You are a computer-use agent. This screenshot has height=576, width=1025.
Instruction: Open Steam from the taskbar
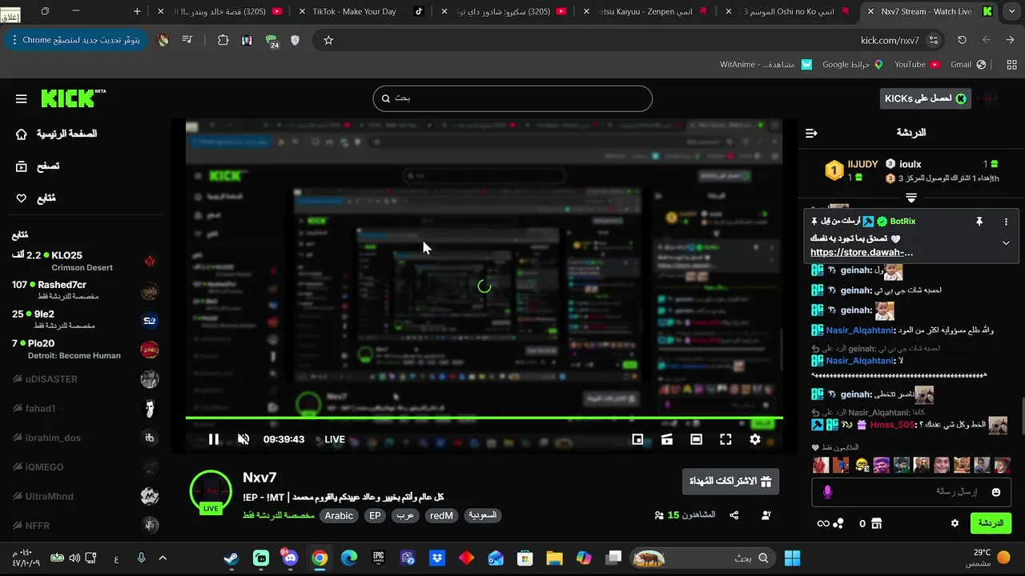point(231,558)
